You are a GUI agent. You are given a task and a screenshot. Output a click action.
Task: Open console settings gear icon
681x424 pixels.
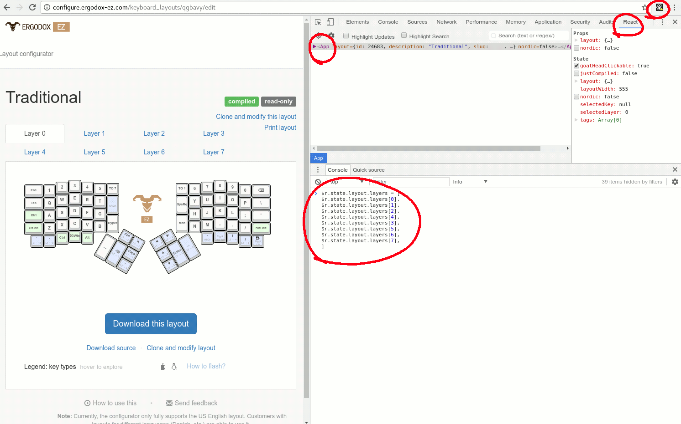click(675, 182)
